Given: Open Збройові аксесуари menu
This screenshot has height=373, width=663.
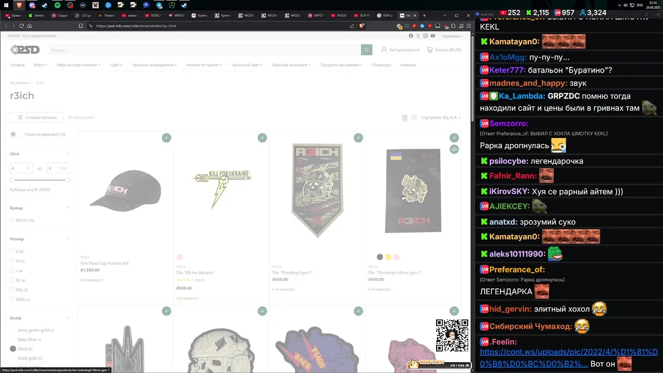Looking at the screenshot, I should 292,65.
